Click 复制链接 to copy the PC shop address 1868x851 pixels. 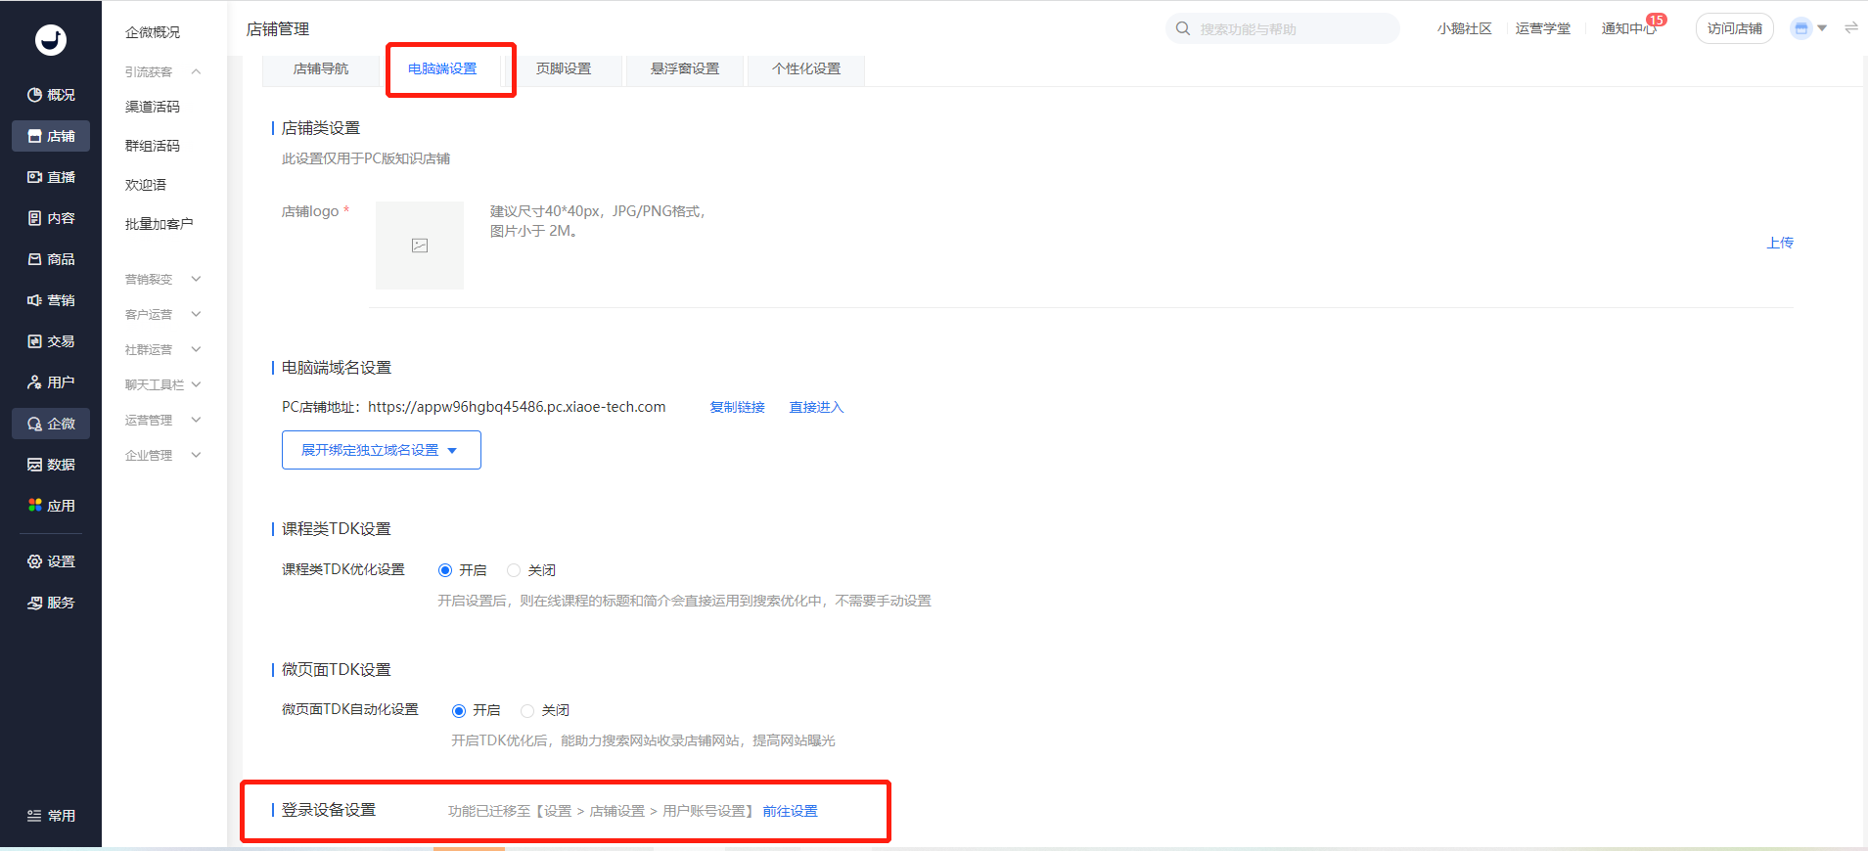738,407
